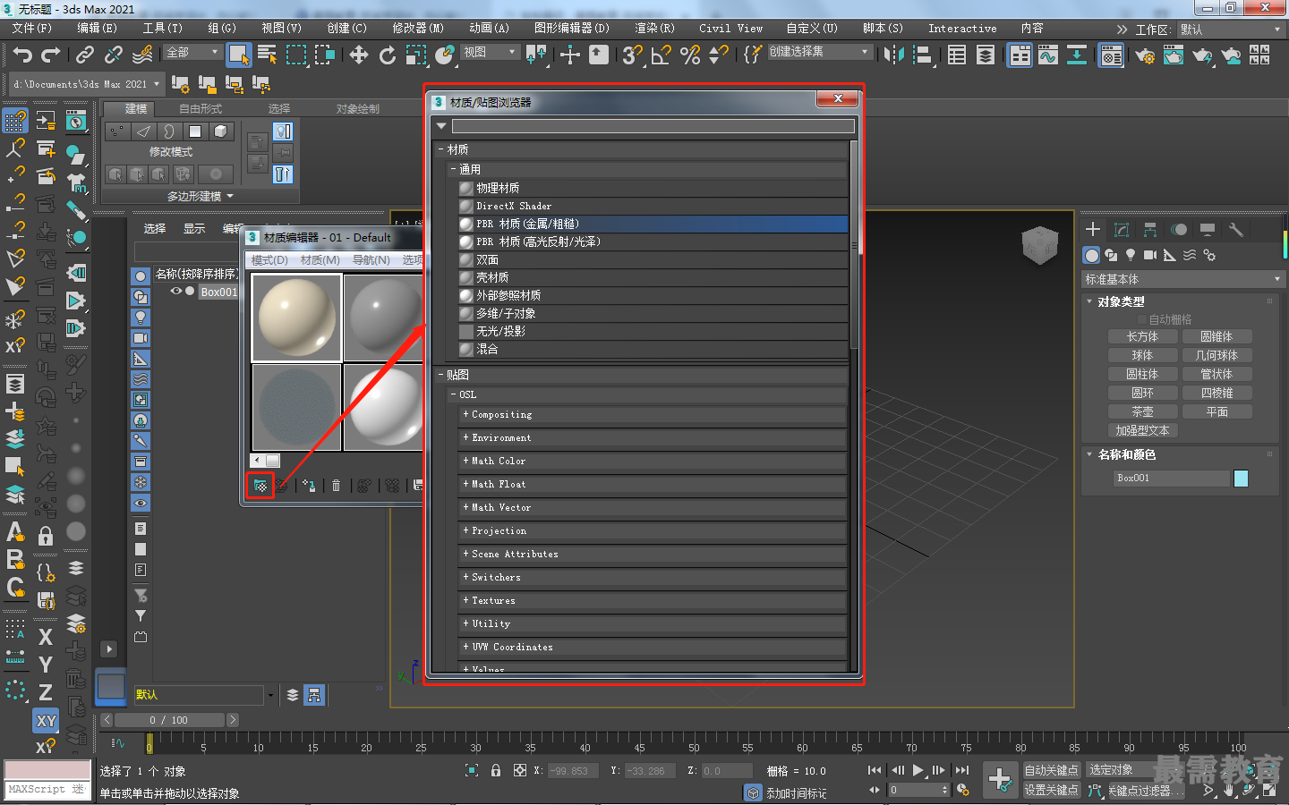The width and height of the screenshot is (1289, 805).
Task: Click the Box001 object color swatch
Action: pos(1241,479)
